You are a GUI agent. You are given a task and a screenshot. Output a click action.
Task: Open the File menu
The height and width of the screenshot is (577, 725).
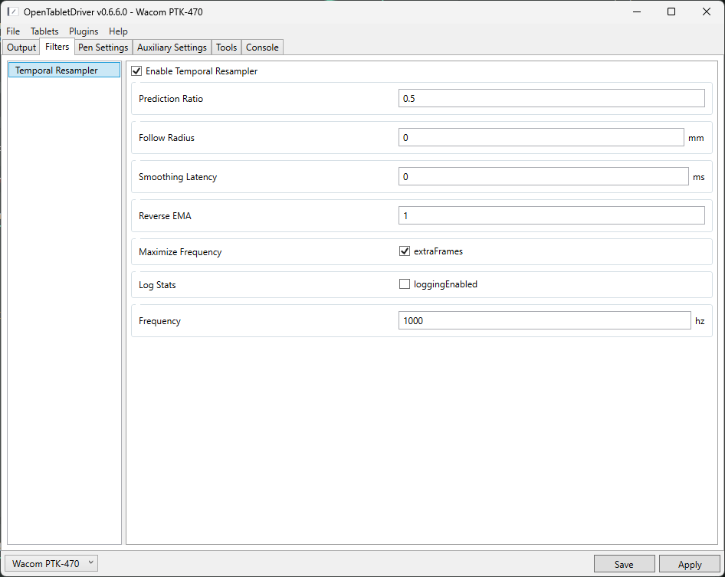point(13,31)
